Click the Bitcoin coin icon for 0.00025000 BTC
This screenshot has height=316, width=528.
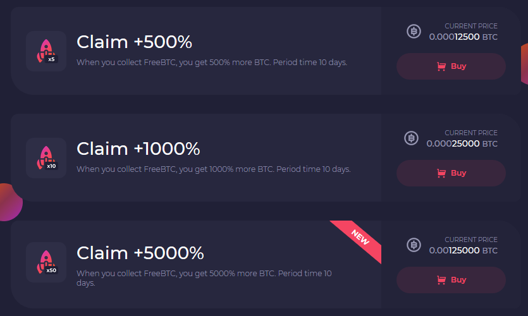pyautogui.click(x=411, y=138)
